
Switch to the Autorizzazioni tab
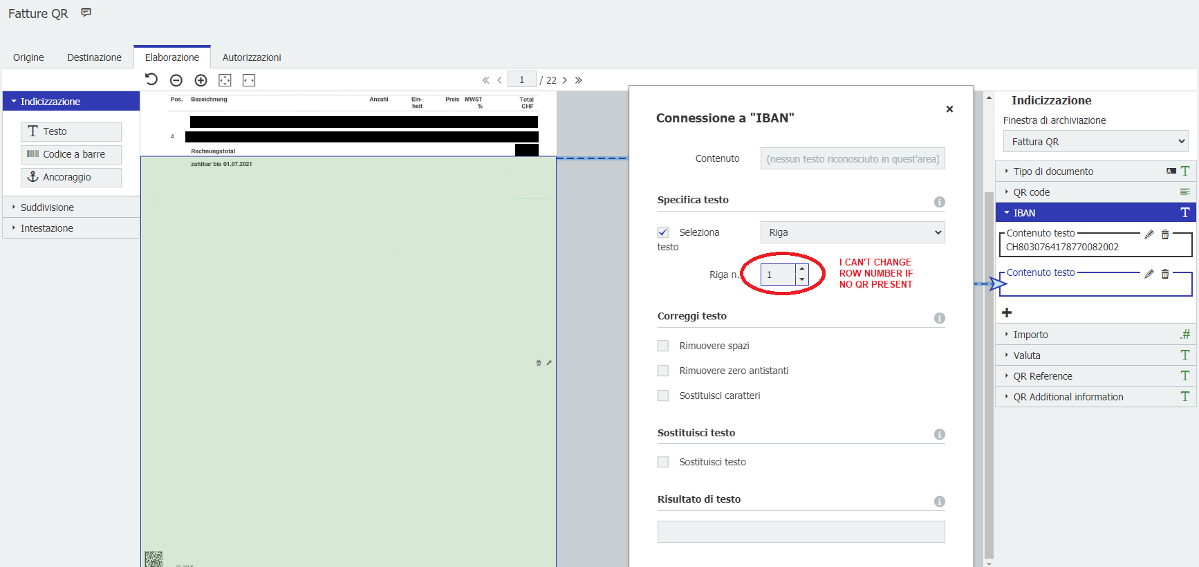click(252, 57)
